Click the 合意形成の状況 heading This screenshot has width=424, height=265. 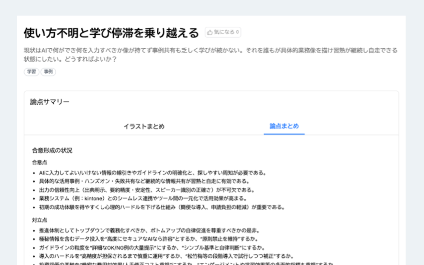52,151
